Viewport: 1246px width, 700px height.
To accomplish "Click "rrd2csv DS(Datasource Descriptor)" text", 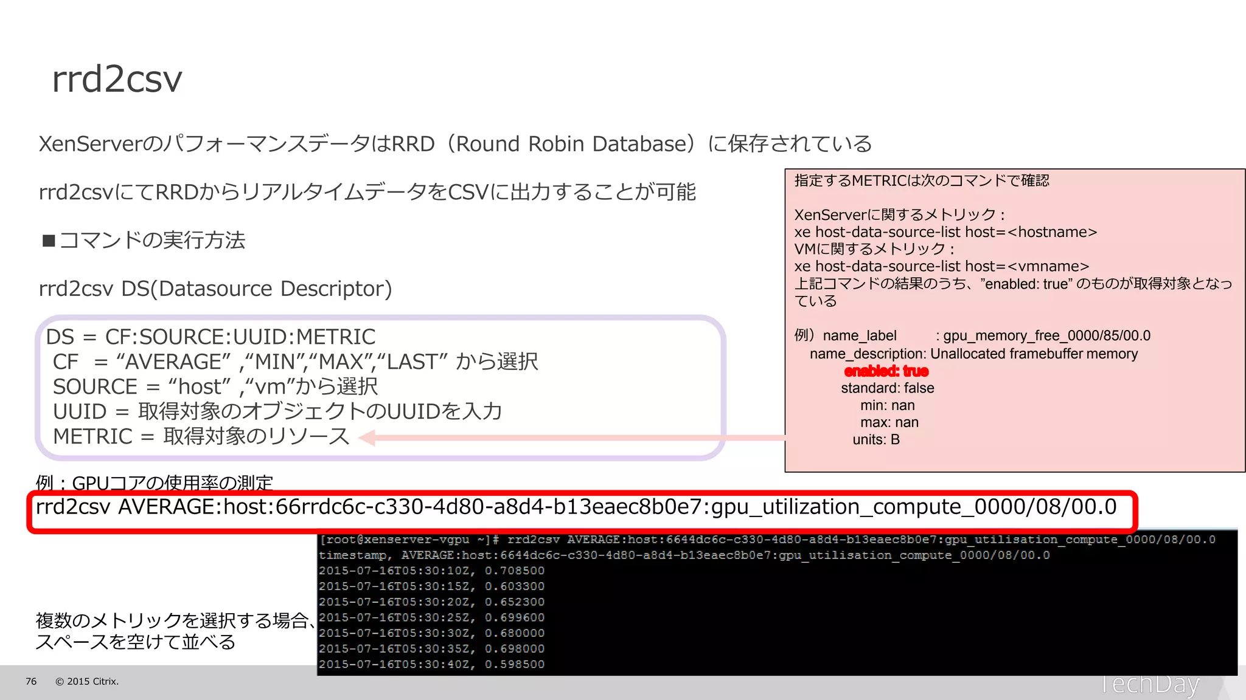I will point(215,289).
